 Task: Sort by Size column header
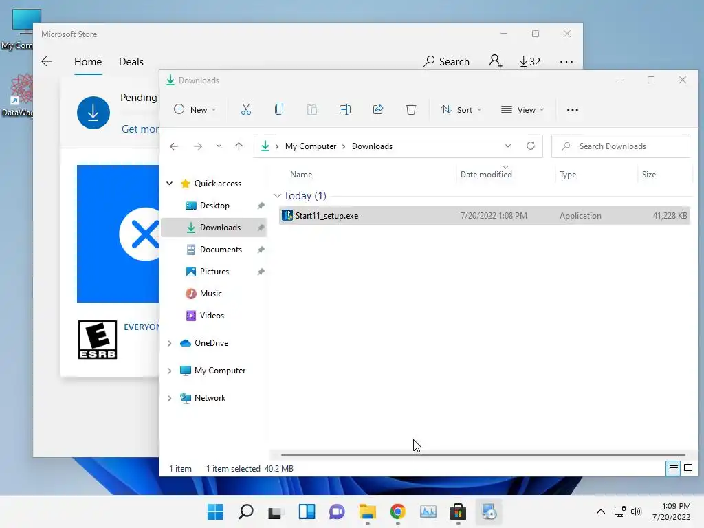[649, 174]
